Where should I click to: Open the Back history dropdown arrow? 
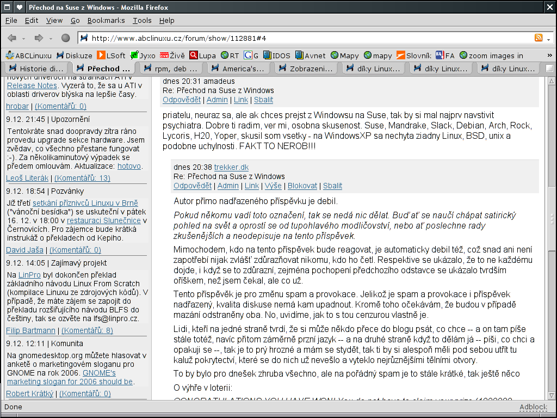pos(24,39)
